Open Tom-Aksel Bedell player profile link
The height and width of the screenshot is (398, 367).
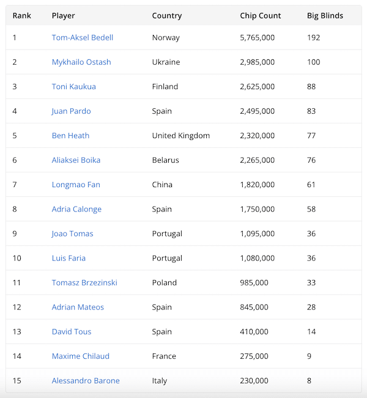coord(83,38)
